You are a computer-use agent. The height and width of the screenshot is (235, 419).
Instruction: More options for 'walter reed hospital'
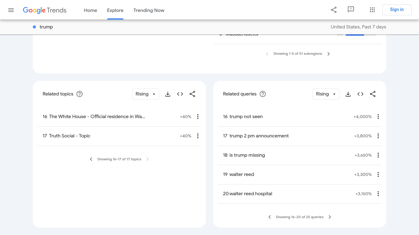(x=378, y=194)
